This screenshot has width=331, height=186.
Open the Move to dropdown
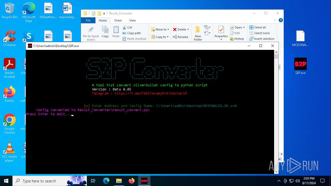click(160, 29)
